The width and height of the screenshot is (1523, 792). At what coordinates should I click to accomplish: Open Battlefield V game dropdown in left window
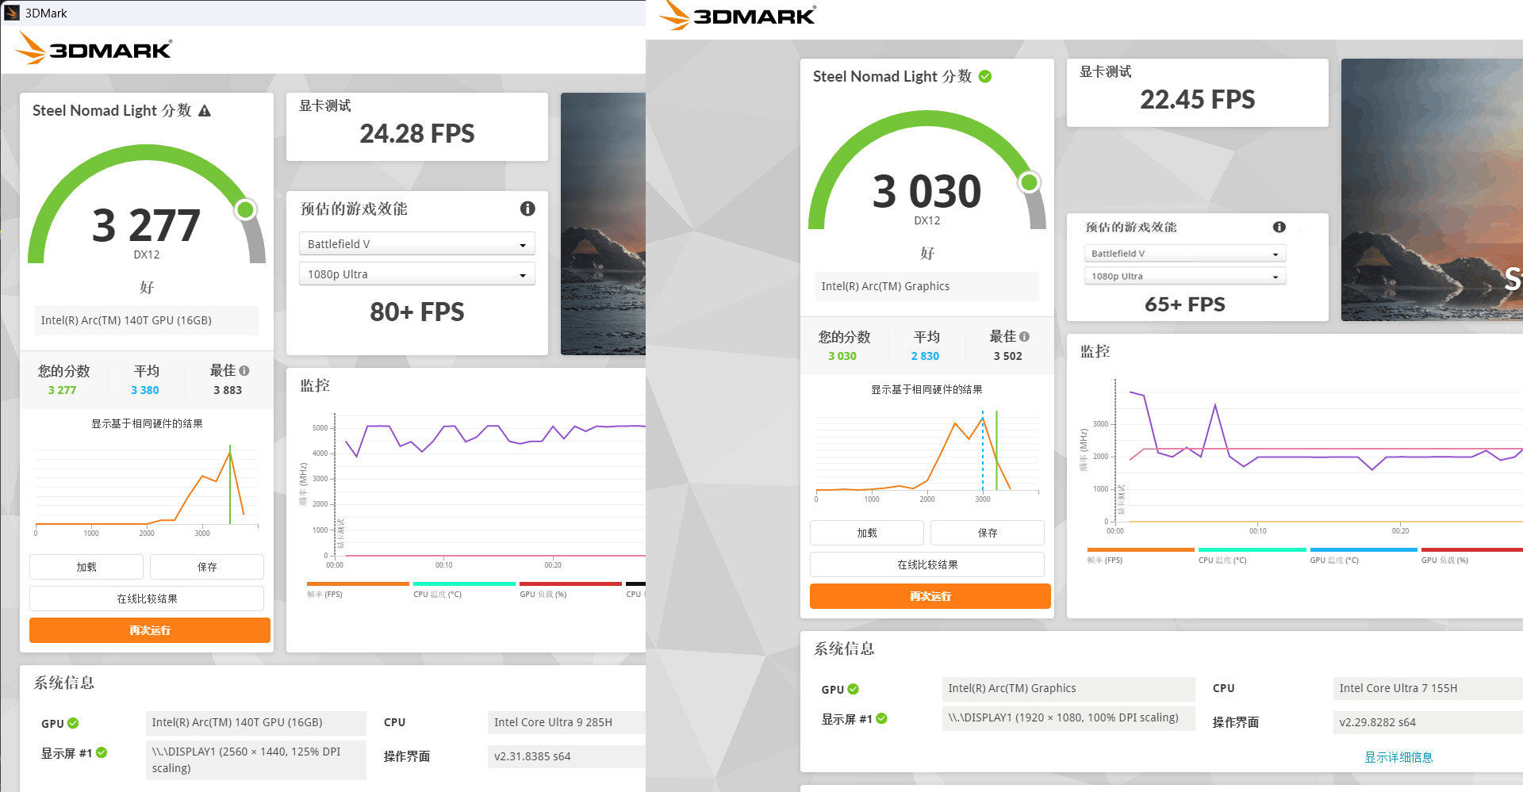click(x=417, y=244)
